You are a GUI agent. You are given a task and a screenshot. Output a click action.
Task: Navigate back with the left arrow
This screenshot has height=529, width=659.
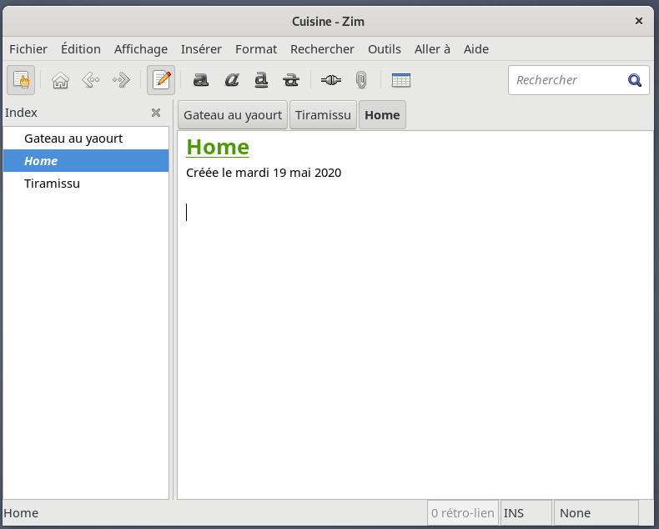tap(91, 80)
